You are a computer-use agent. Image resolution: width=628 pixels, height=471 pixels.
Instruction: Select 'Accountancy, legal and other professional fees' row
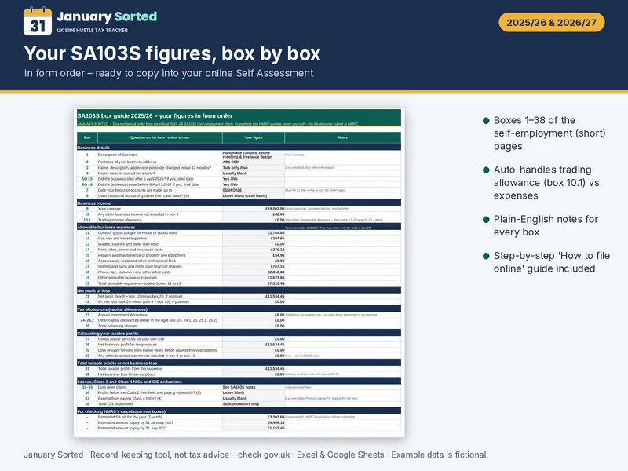(239, 261)
